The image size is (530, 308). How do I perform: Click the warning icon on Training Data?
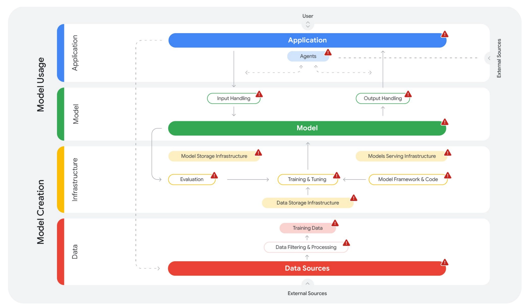point(335,223)
